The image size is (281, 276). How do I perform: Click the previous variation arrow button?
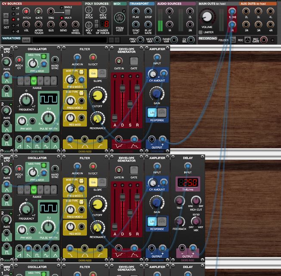pos(111,40)
